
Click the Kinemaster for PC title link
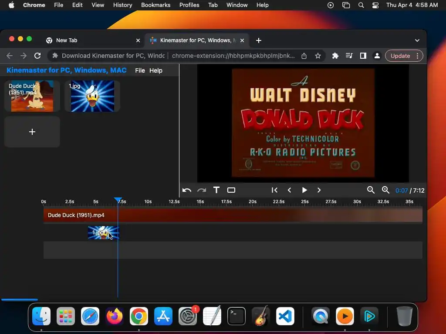point(67,70)
